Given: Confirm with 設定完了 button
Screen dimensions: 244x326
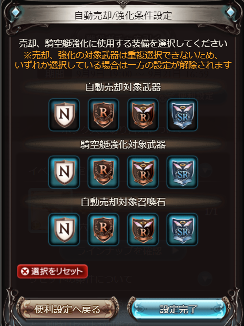Looking at the screenshot, I should pos(178,309).
